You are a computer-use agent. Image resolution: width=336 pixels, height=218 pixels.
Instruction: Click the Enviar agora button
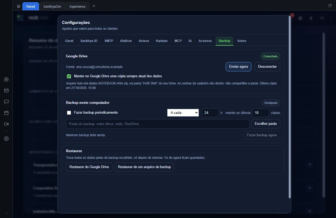point(238,67)
